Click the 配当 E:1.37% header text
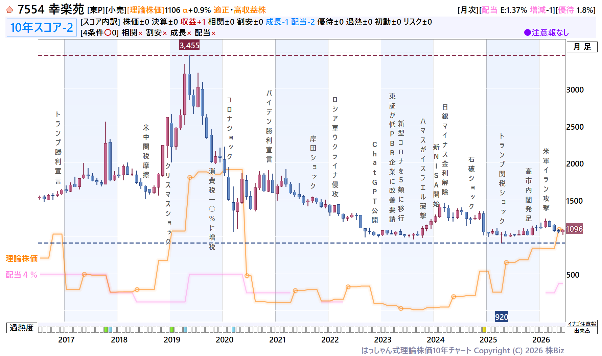 [x=504, y=10]
